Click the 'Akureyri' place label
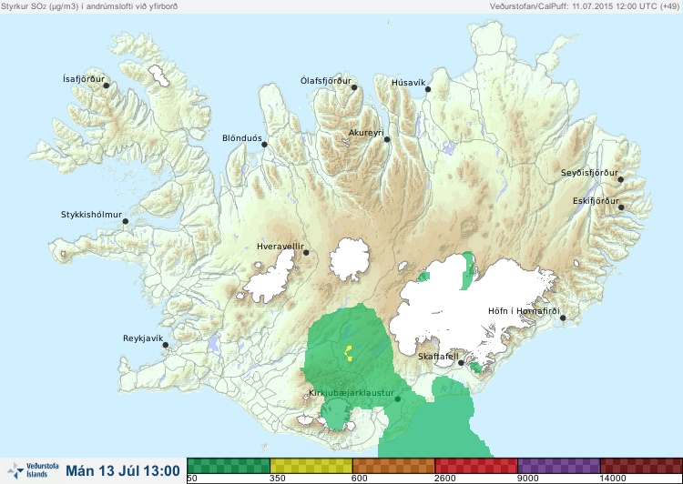683x484 pixels. pyautogui.click(x=366, y=132)
